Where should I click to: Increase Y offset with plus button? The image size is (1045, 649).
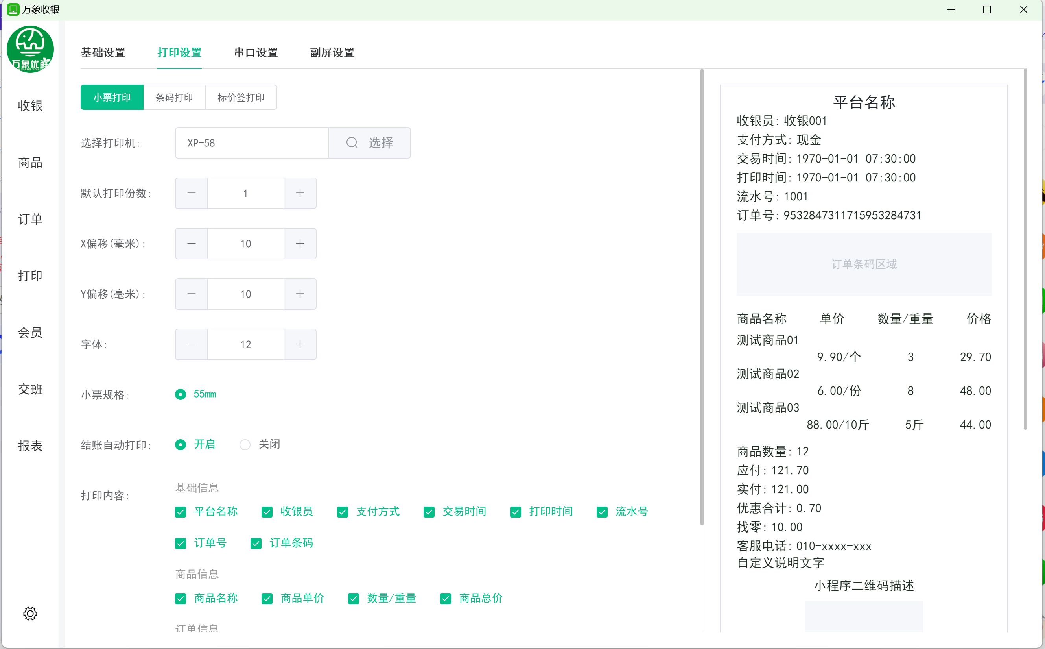[x=300, y=294]
